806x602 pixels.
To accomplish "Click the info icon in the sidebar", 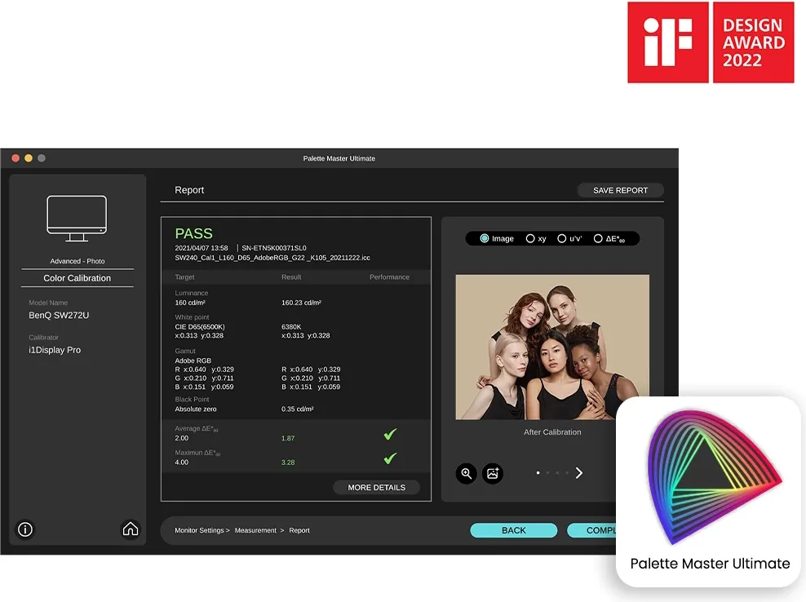I will [24, 529].
